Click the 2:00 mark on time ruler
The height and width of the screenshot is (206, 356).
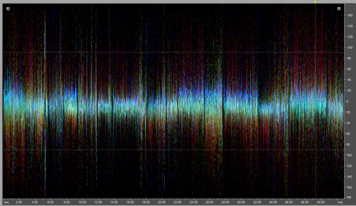(19, 202)
